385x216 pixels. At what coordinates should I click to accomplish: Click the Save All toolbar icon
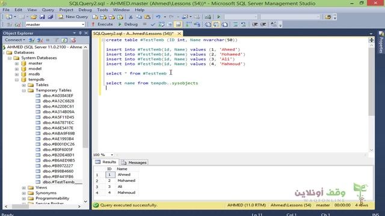pos(51,17)
